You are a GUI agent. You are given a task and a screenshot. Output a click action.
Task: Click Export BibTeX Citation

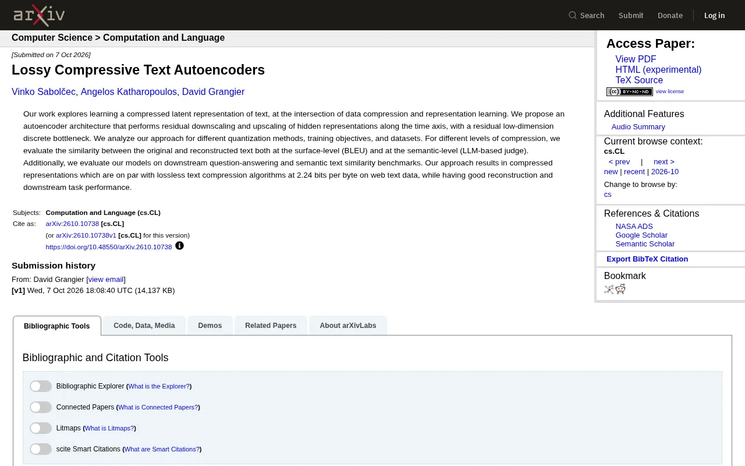(x=647, y=259)
